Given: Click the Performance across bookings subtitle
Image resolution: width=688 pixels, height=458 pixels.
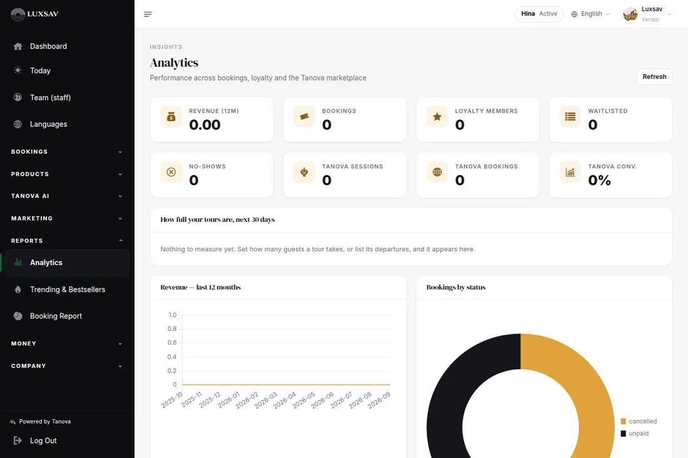Looking at the screenshot, I should click(258, 78).
